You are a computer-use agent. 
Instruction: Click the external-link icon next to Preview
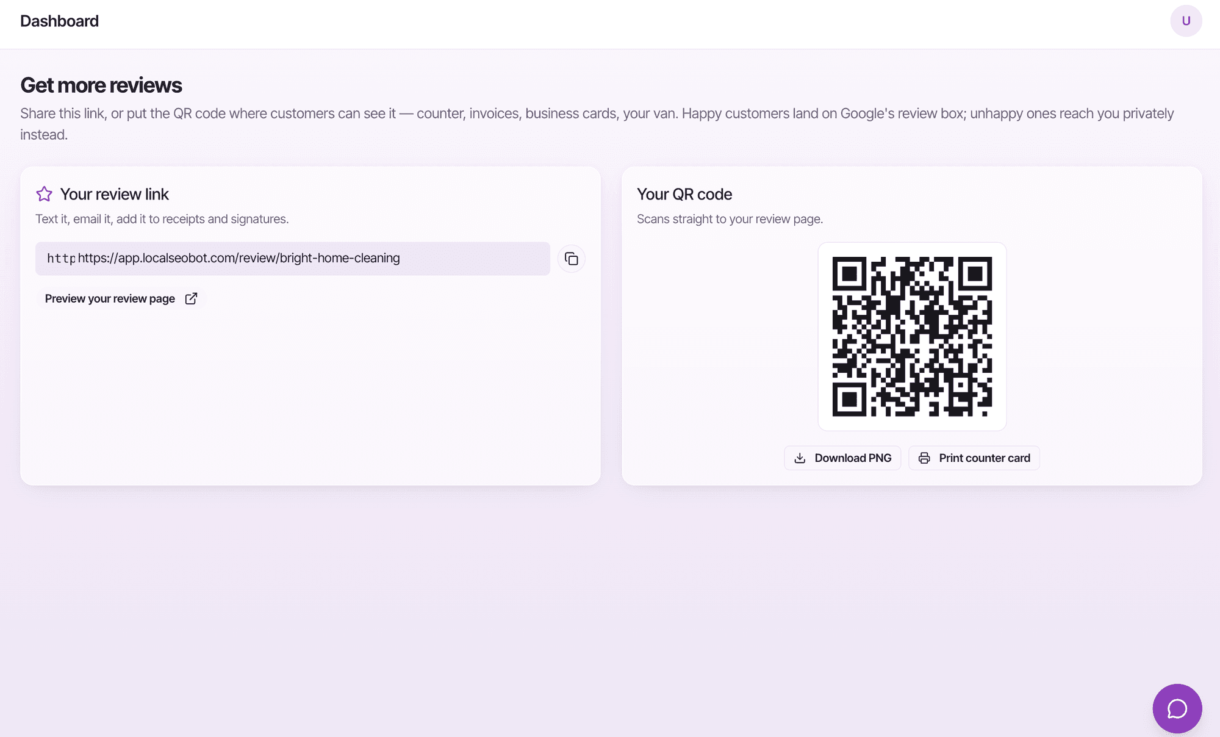[x=191, y=298]
